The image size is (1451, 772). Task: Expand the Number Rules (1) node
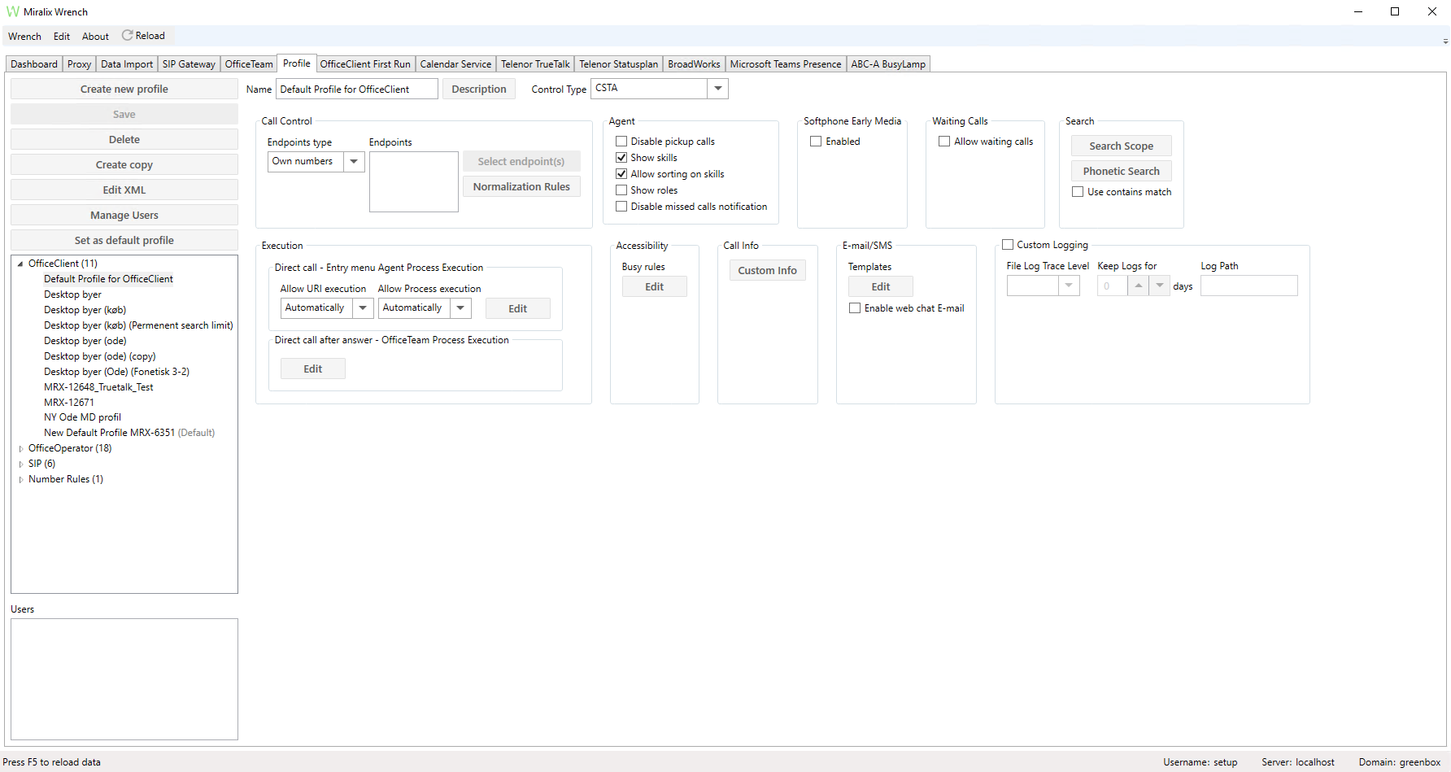tap(21, 479)
